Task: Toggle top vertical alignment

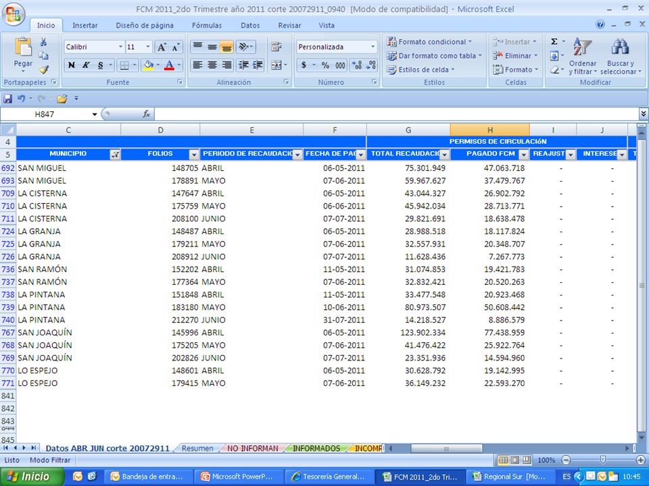Action: tap(198, 47)
